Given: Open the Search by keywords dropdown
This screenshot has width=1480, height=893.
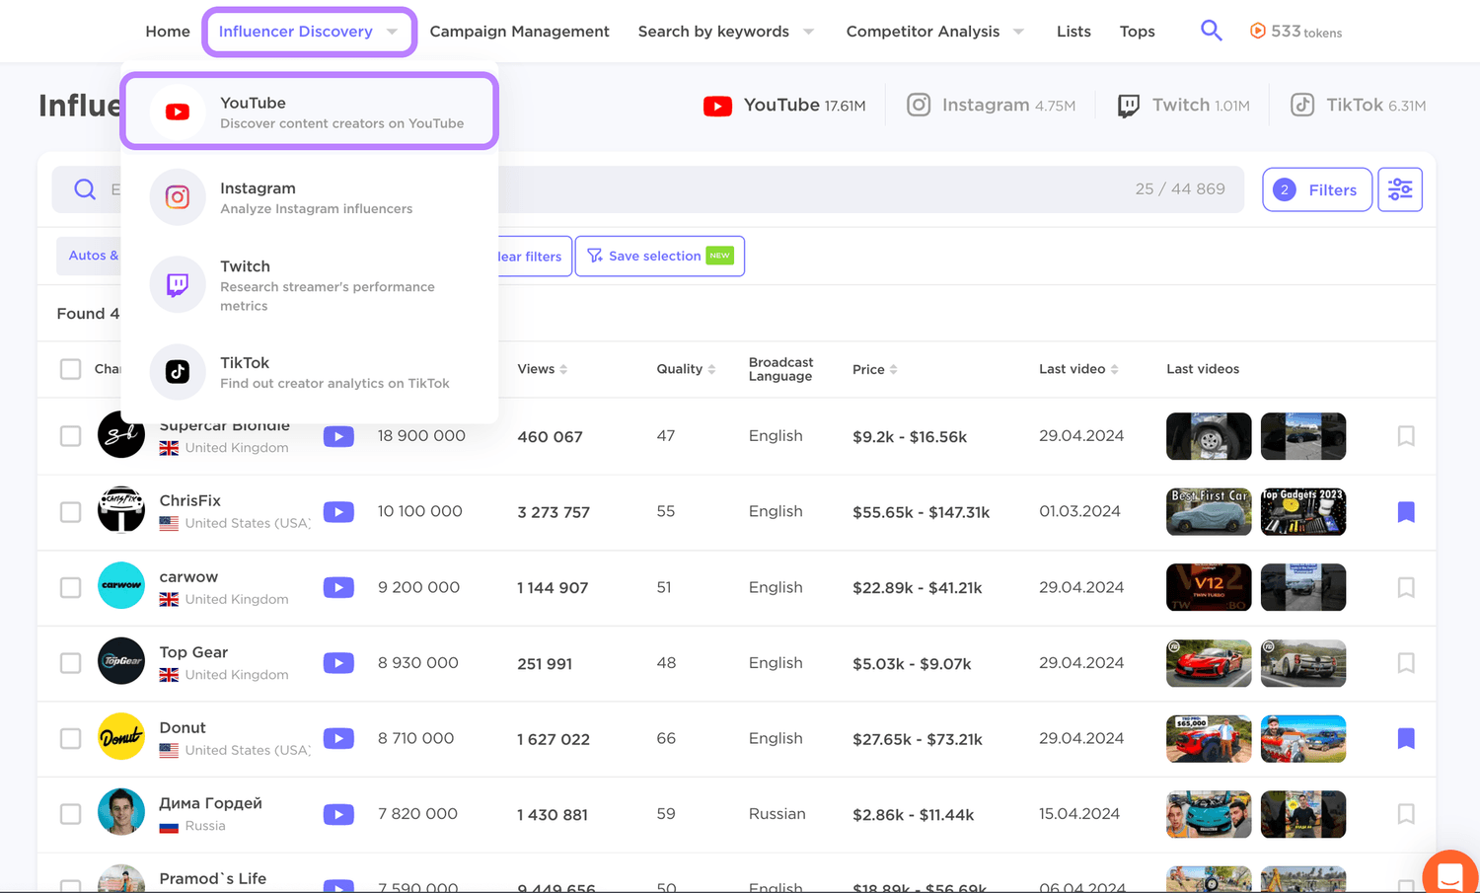Looking at the screenshot, I should click(726, 31).
